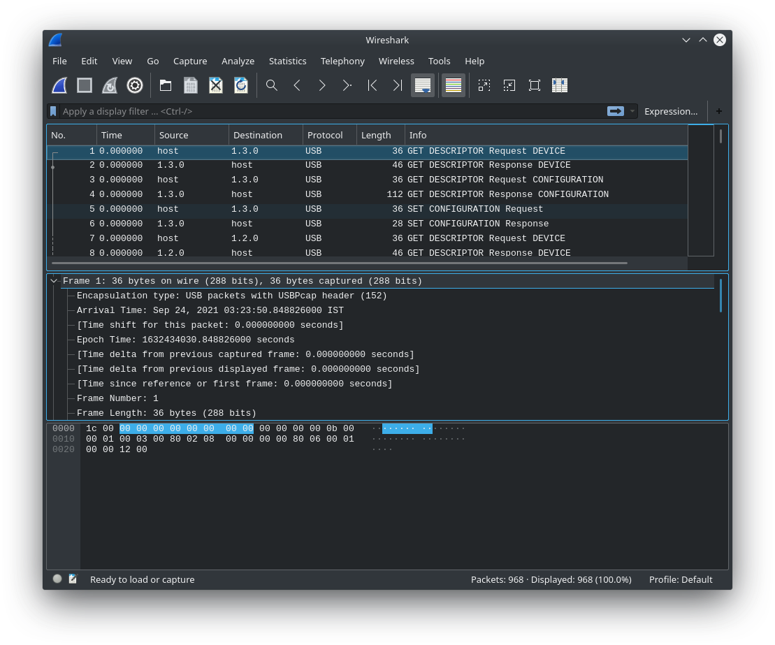Sort packets by the No. column

[72, 135]
